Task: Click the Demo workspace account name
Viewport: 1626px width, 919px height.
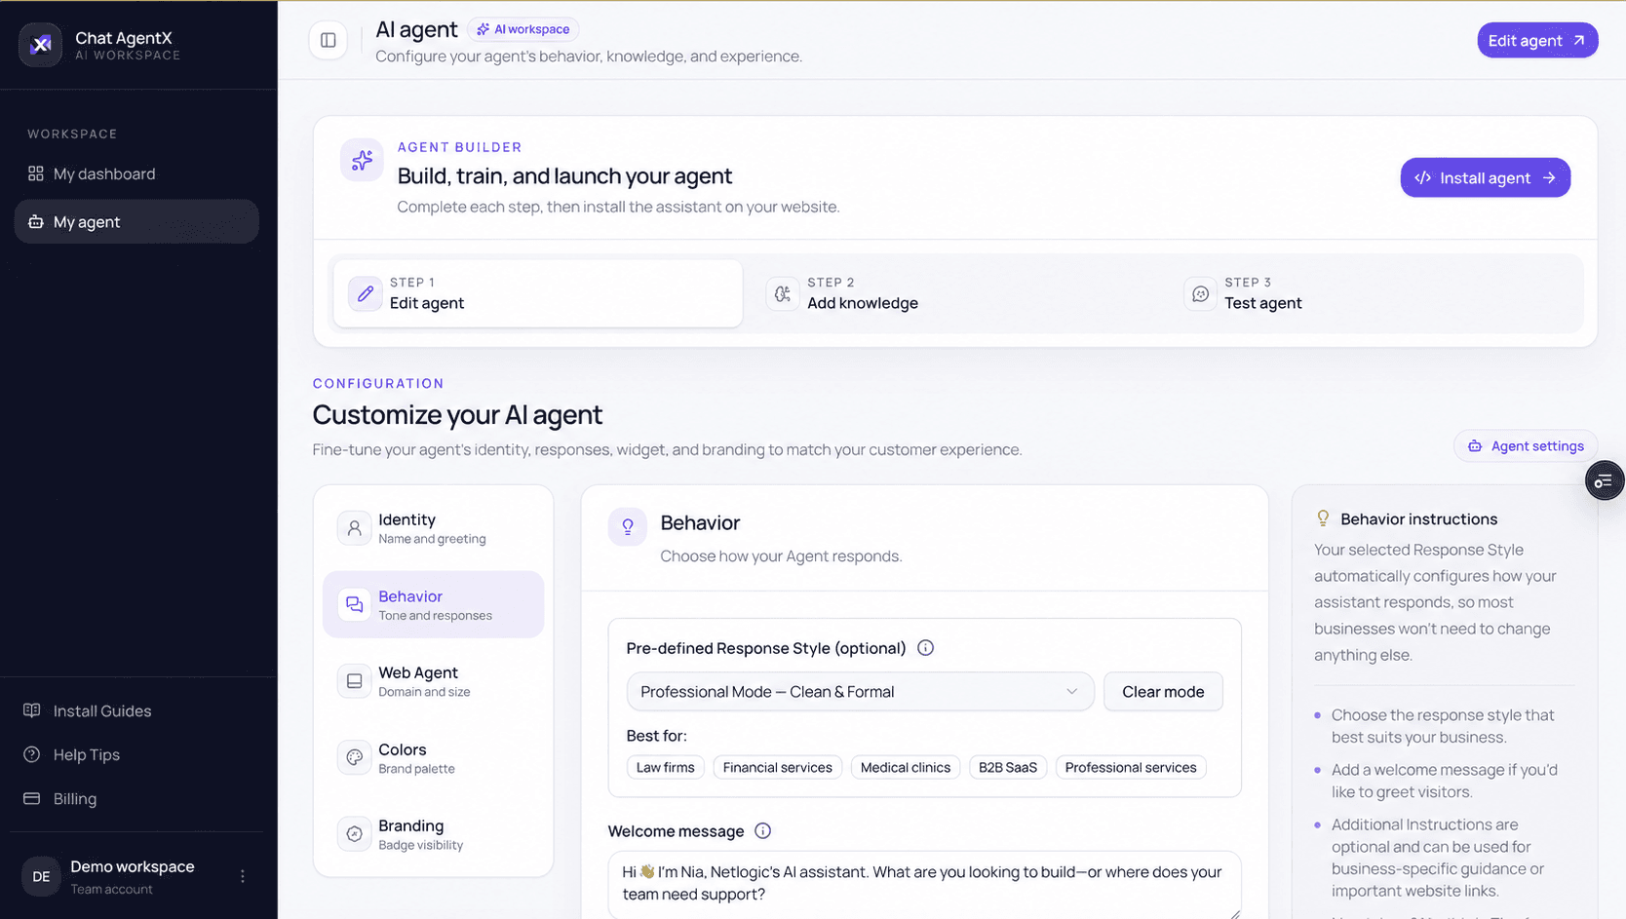Action: pos(133,866)
